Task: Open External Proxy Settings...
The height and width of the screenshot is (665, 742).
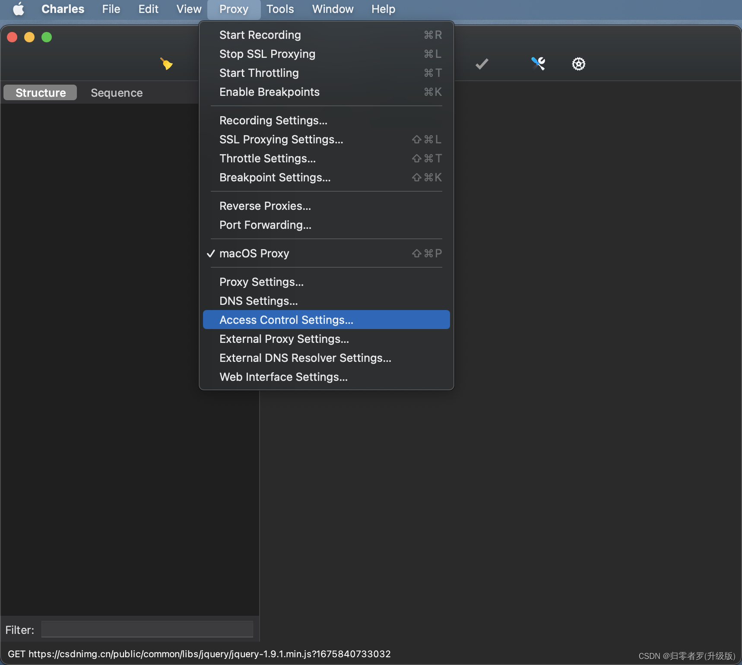Action: point(327,339)
